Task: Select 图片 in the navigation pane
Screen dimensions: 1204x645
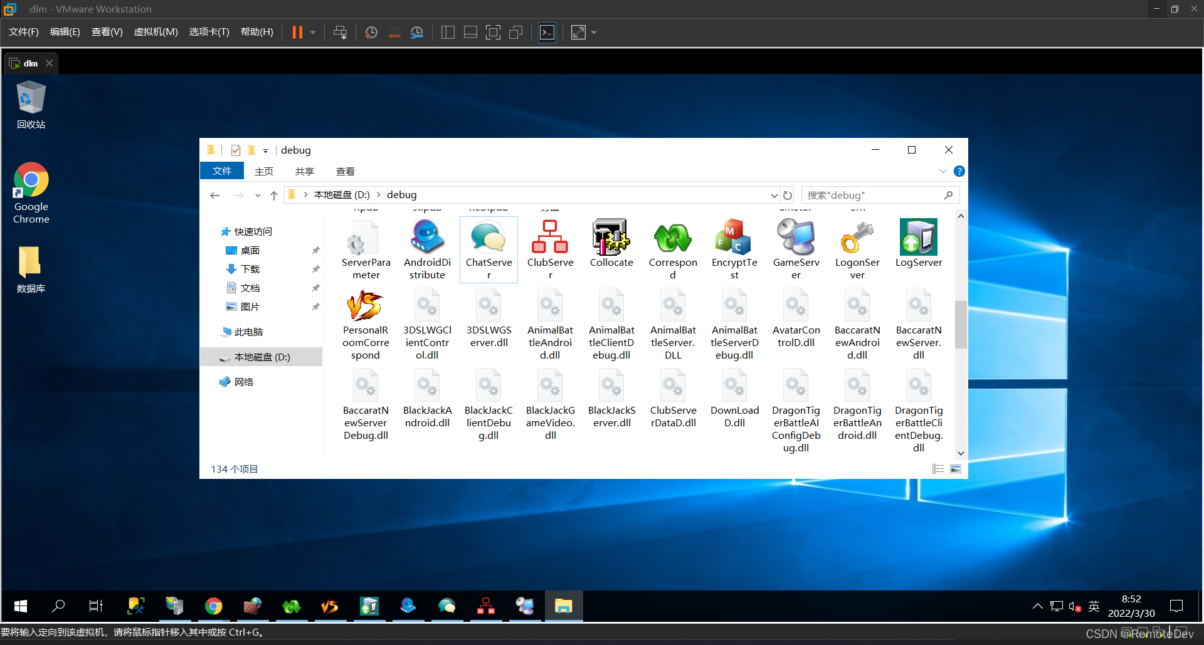Action: [250, 307]
